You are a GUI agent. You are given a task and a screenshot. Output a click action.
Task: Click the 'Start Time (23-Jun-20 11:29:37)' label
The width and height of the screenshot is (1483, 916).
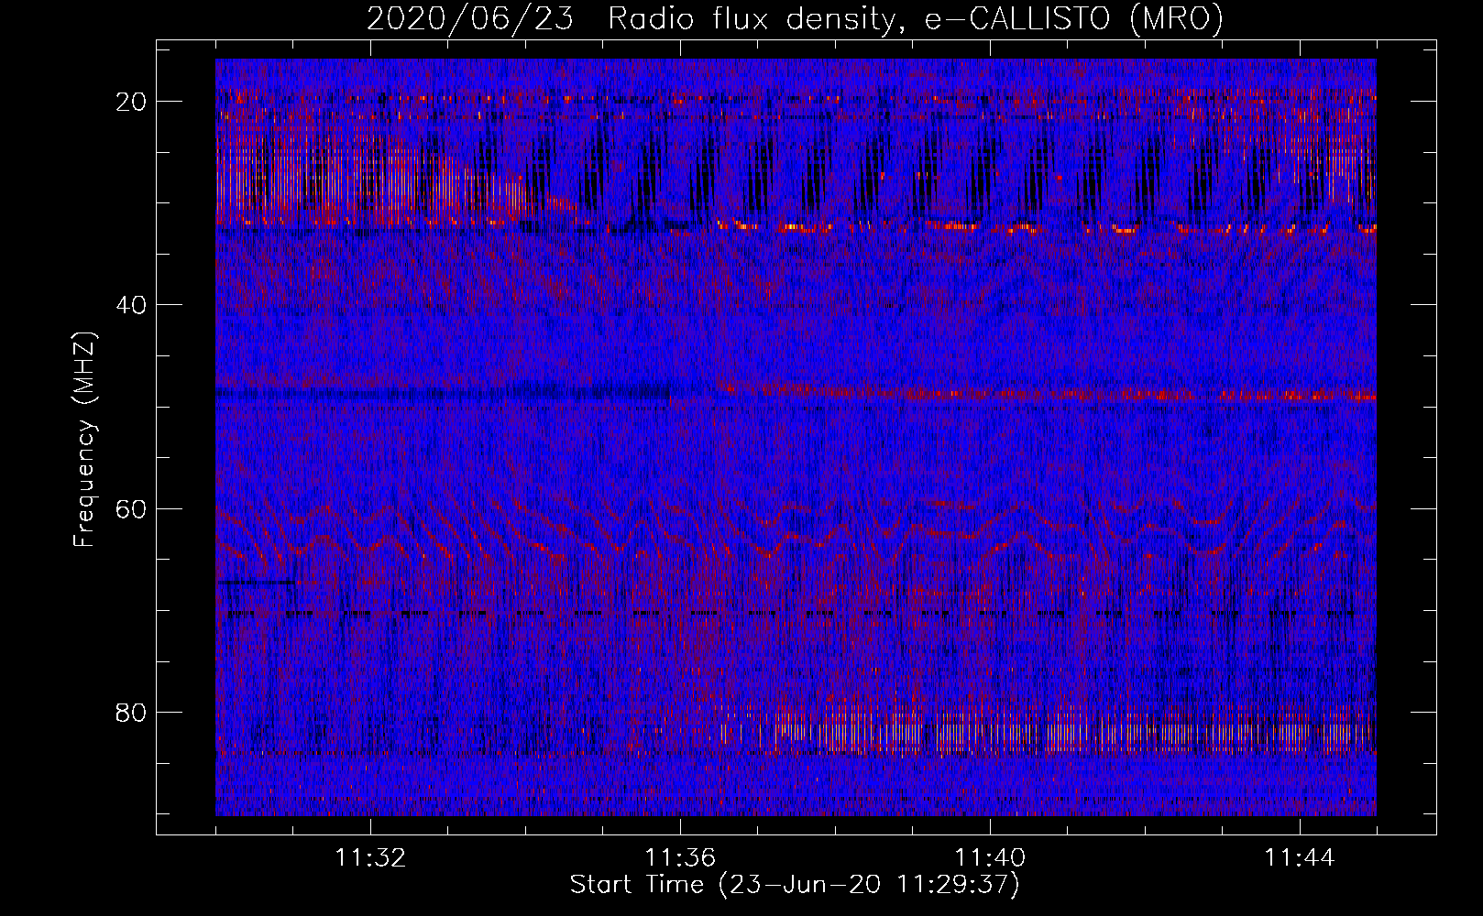[x=795, y=885]
